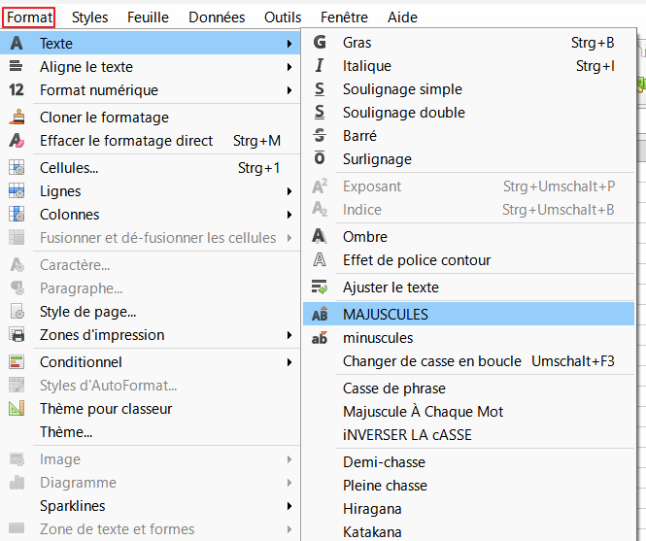Open the Styles menu
Screen dimensions: 646x541
pyautogui.click(x=90, y=17)
